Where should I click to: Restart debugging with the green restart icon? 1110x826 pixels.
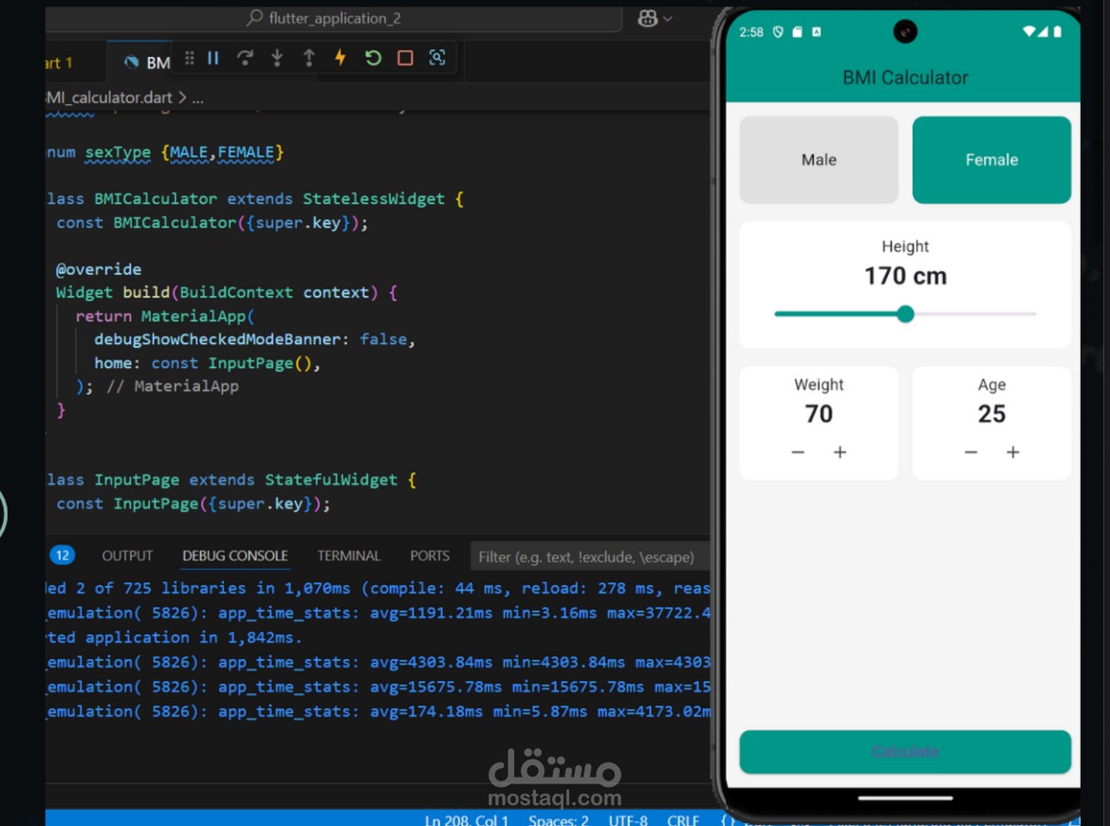click(373, 58)
